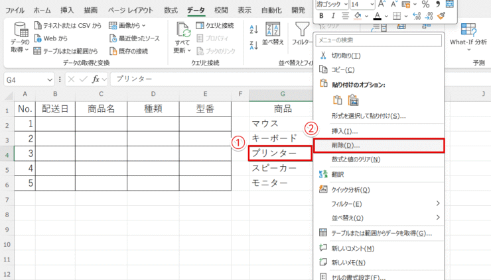Image resolution: width=491 pixels, height=280 pixels.
Task: Choose 切り取り(T) in the context menu
Action: [x=379, y=56]
